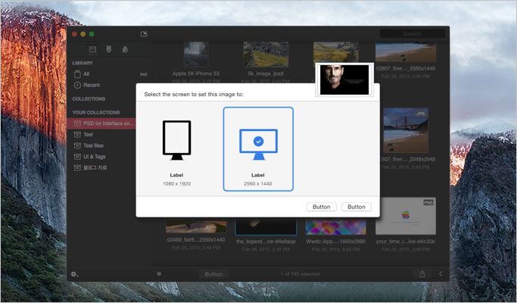
Task: Switch to the tag icon sidebar tab
Action: click(108, 49)
